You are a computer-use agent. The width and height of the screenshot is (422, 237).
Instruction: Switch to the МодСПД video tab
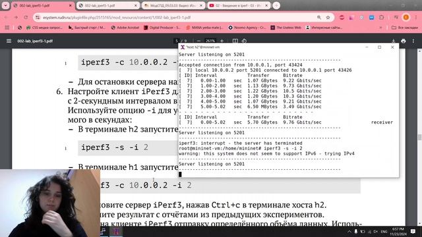coord(173,5)
